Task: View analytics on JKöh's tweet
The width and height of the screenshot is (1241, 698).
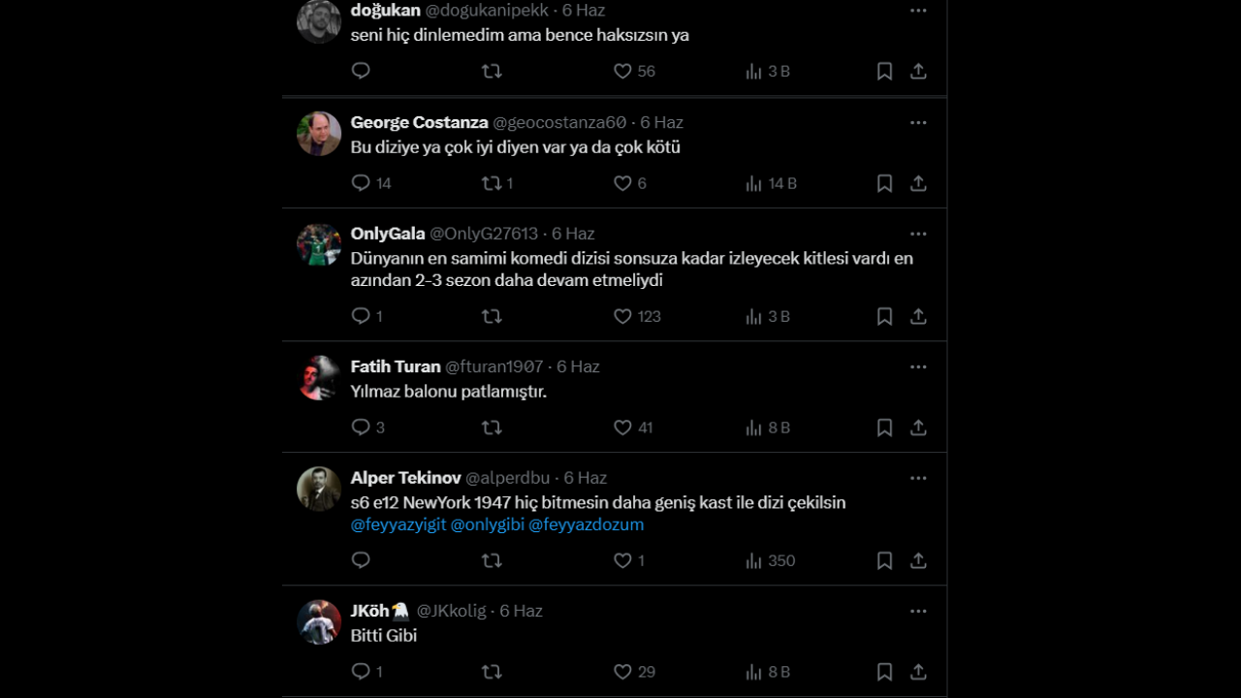Action: coord(752,671)
